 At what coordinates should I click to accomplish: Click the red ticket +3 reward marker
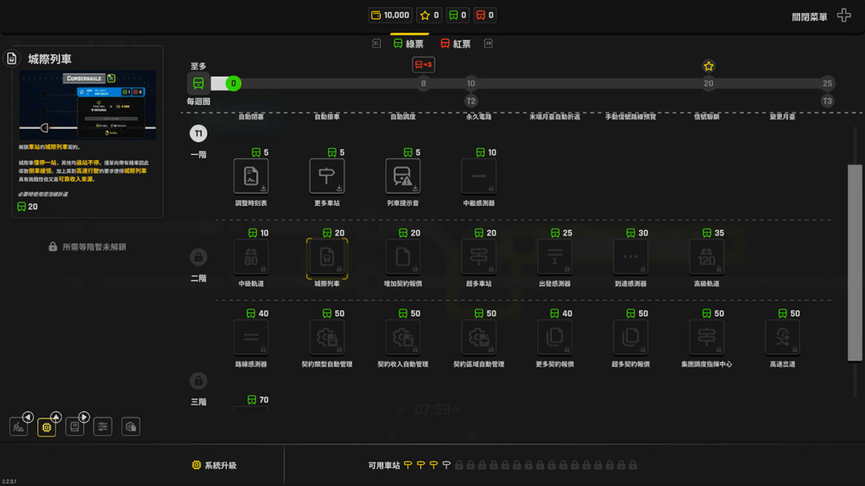pyautogui.click(x=423, y=65)
